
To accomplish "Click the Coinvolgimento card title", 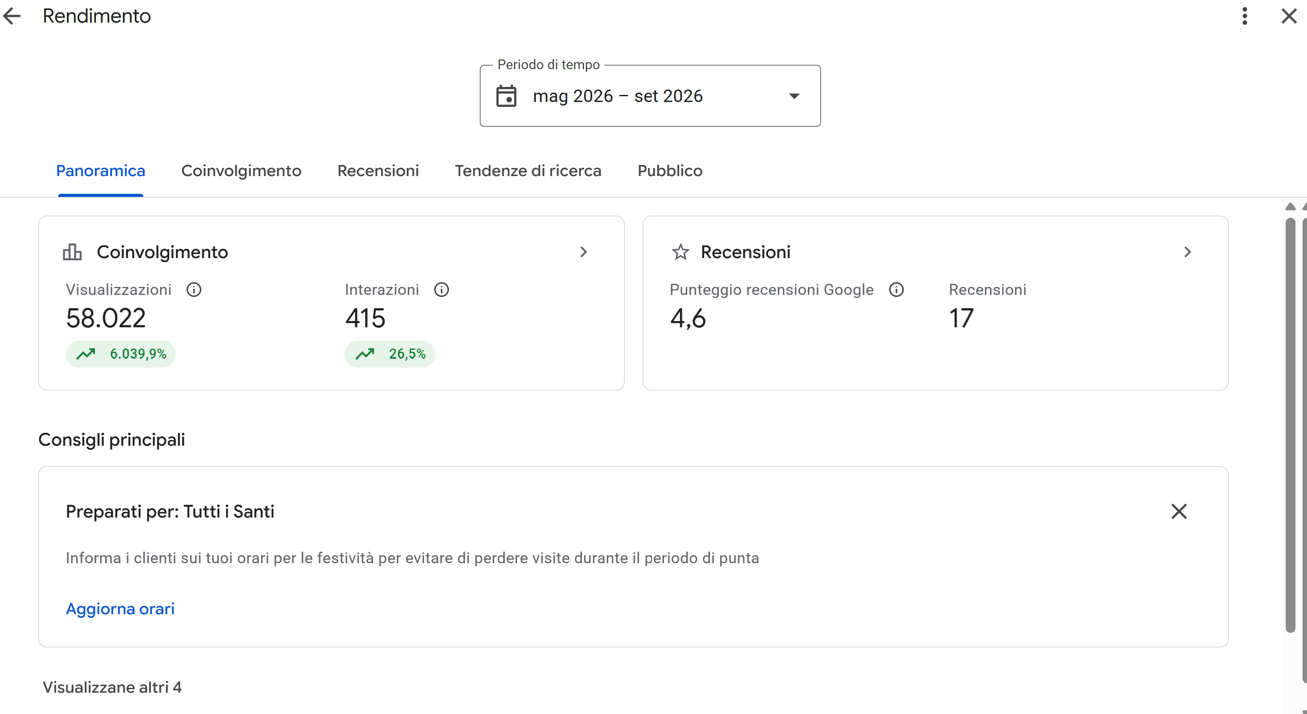I will tap(162, 252).
